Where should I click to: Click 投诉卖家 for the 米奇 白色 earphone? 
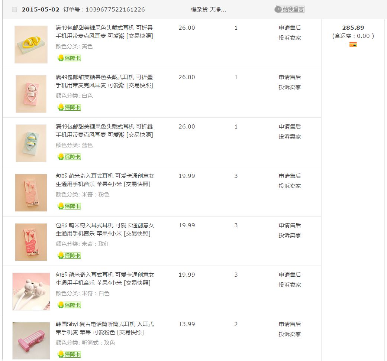tap(290, 285)
